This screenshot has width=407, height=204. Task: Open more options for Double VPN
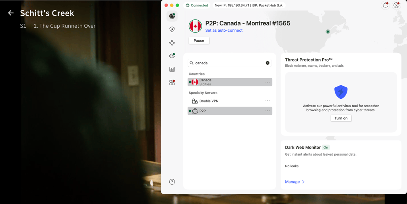[267, 101]
